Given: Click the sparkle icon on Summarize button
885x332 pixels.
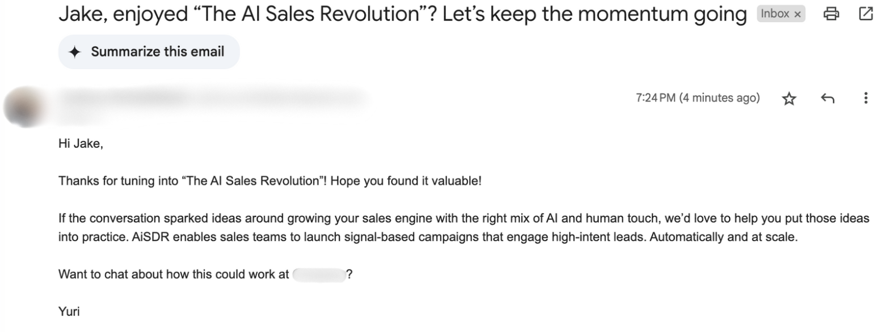Looking at the screenshot, I should 74,52.
